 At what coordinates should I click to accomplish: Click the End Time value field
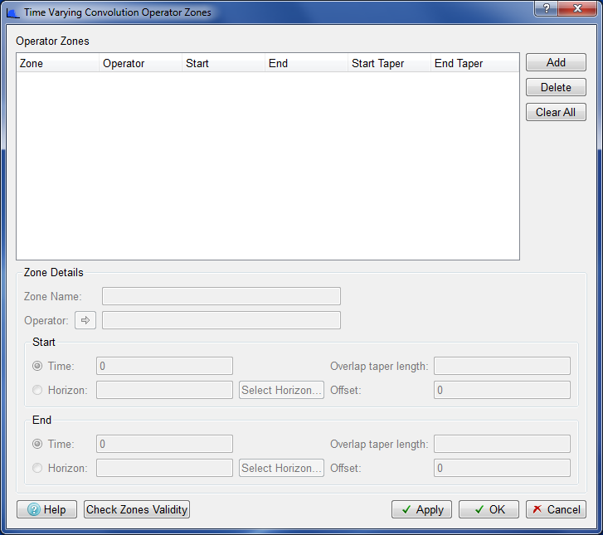pyautogui.click(x=164, y=444)
